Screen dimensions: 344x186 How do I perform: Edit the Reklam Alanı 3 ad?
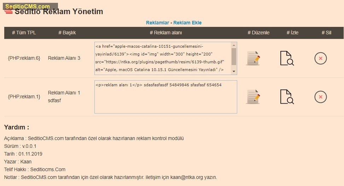253,58
